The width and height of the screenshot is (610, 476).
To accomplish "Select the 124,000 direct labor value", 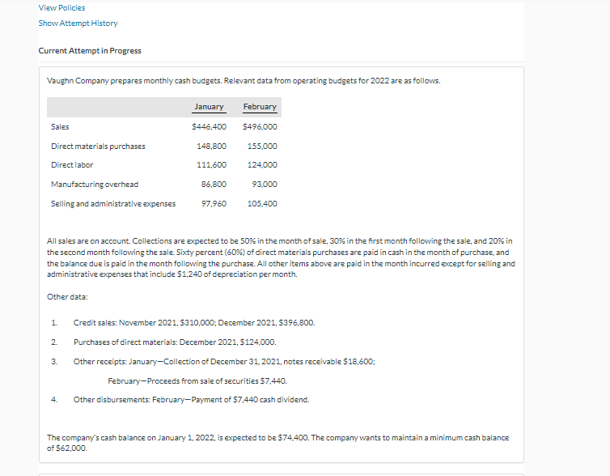I will tap(262, 165).
